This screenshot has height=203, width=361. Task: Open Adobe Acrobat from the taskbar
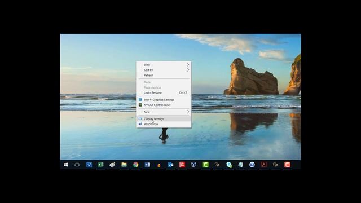[264, 165]
